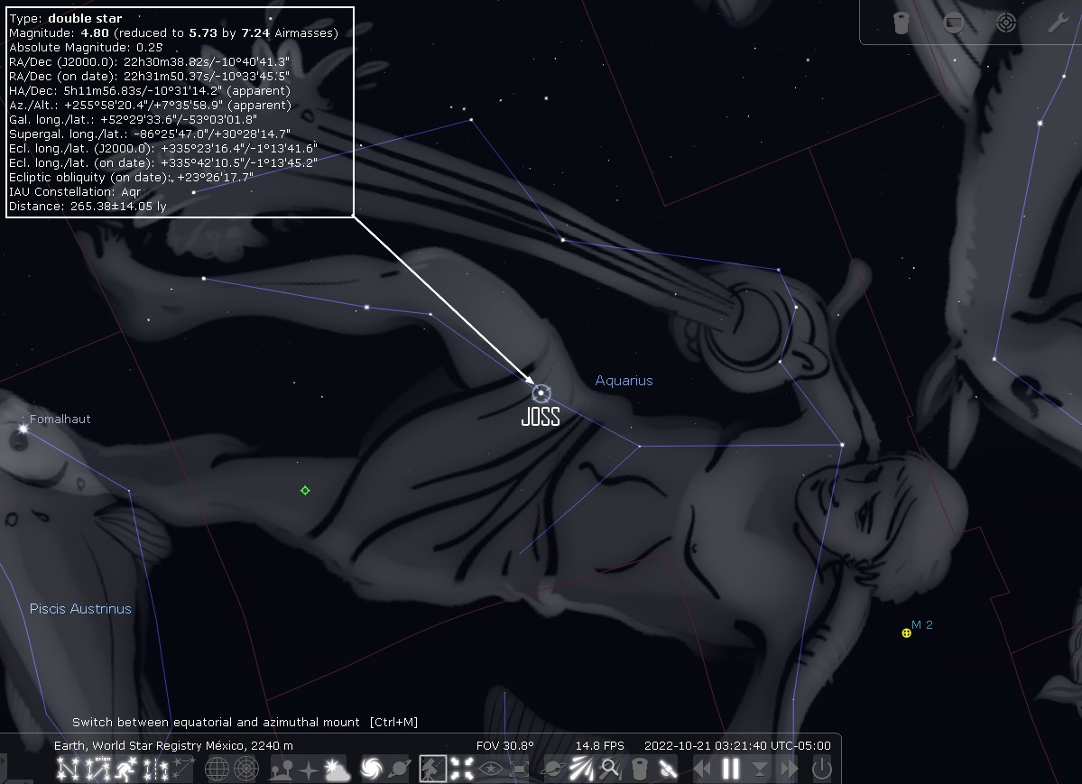Quit Stellarium with the power icon
The width and height of the screenshot is (1082, 784).
pyautogui.click(x=822, y=769)
